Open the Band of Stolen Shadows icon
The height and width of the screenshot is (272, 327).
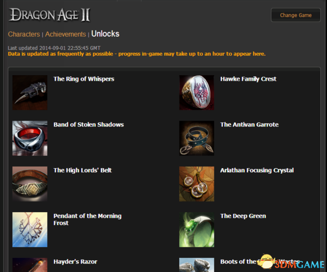pos(30,138)
